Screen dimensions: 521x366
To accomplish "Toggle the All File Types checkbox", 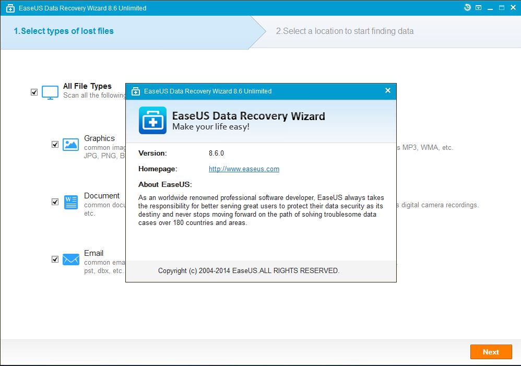I will coord(34,92).
